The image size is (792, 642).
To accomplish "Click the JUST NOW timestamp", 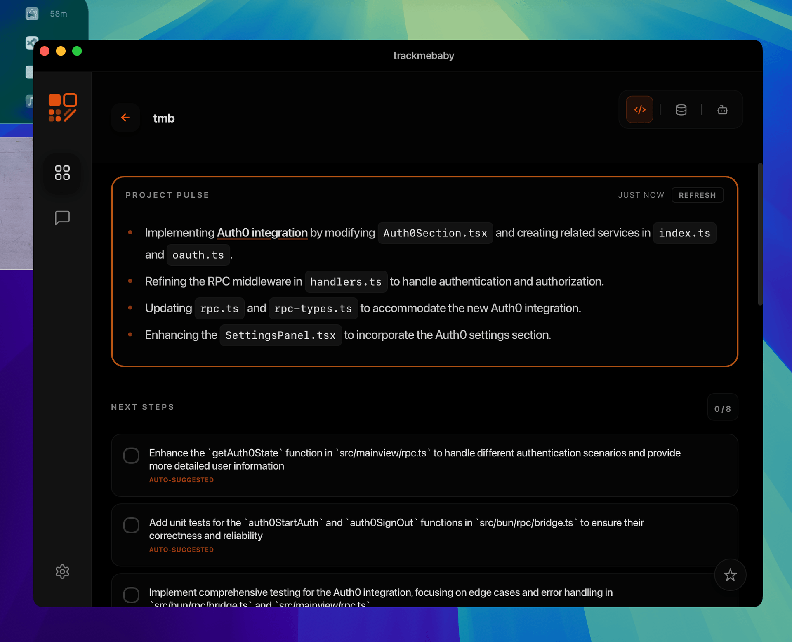I will pos(641,195).
